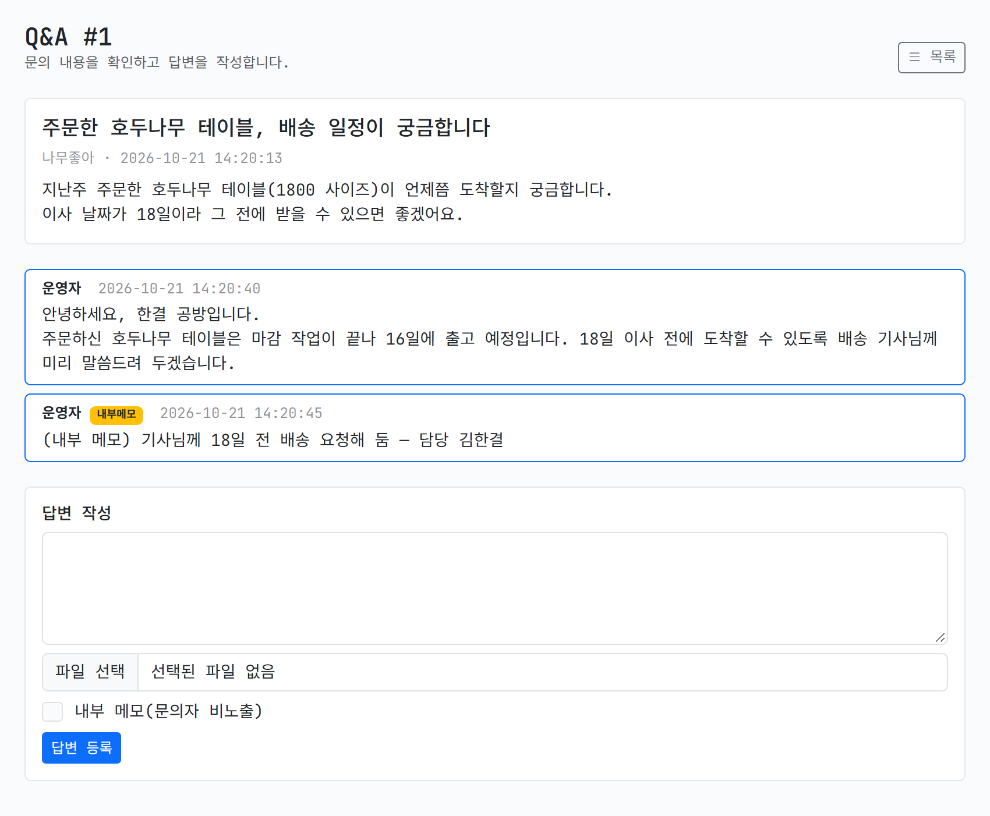Screen dimensions: 990x816
Task: Click 운영자 name in first reply
Action: coord(62,288)
